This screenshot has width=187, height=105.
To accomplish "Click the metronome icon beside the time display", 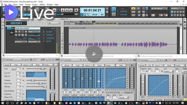I will point(107,15).
